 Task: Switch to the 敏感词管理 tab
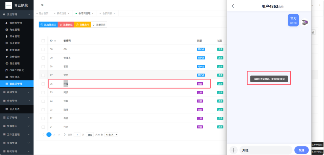(x=84, y=13)
